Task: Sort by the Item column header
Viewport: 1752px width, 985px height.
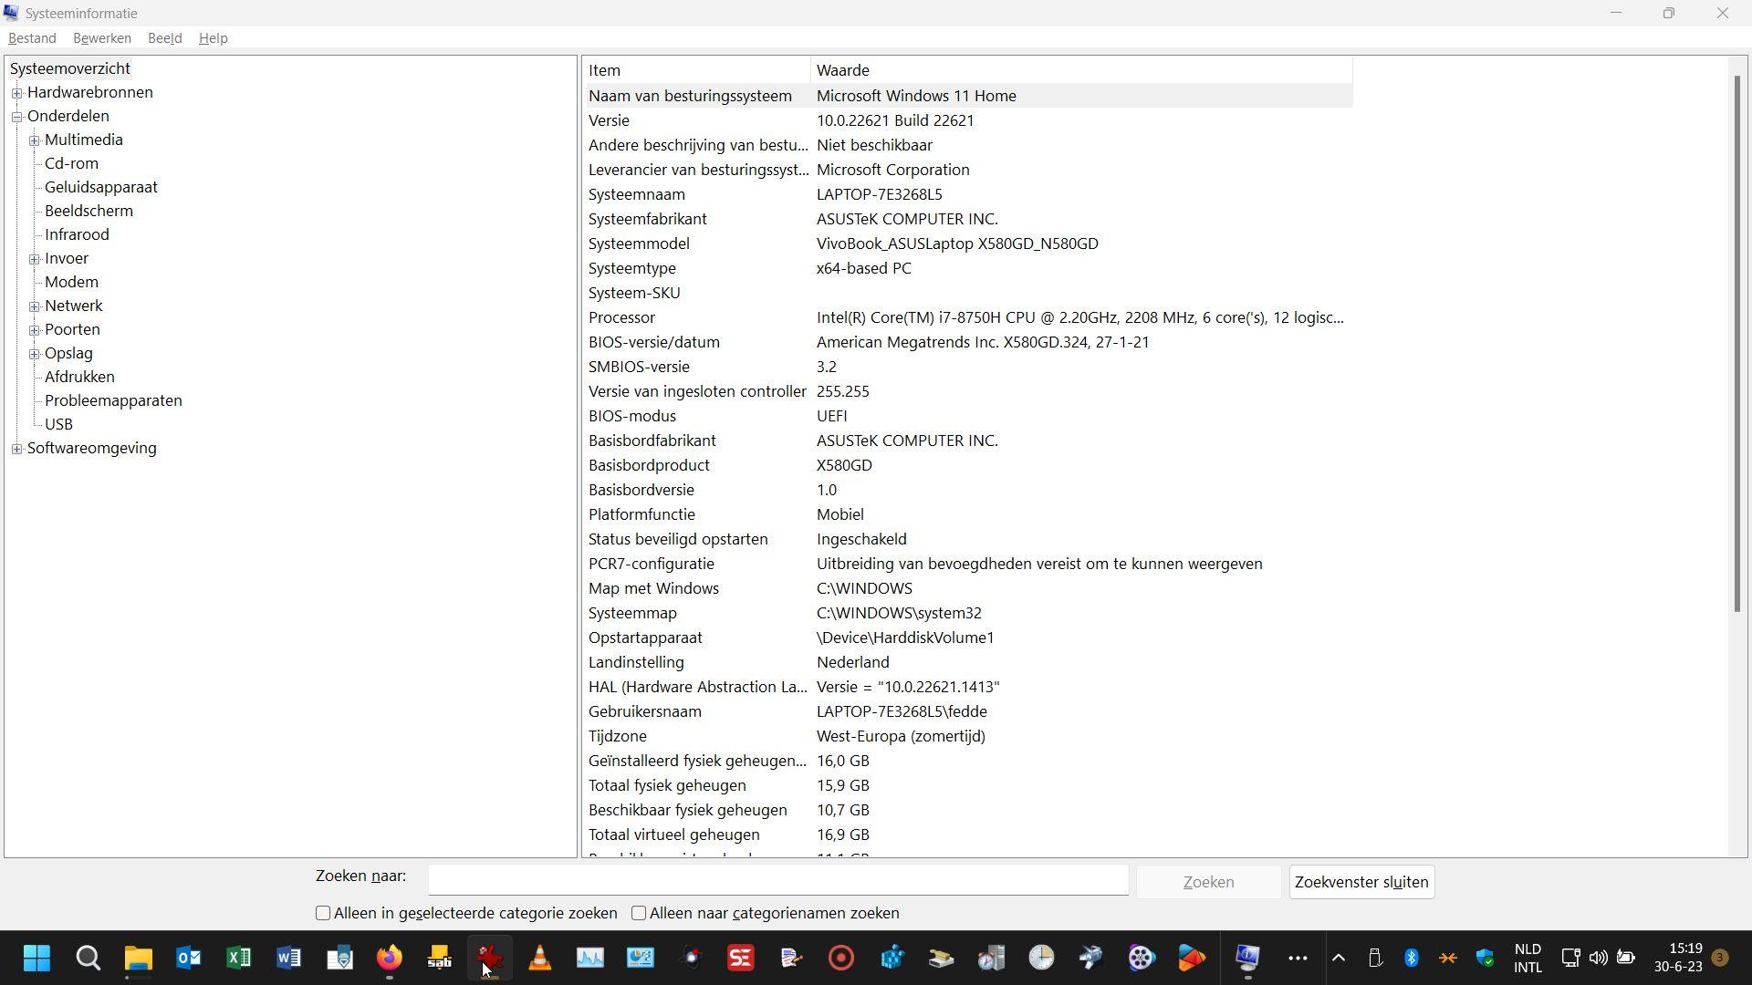Action: (697, 70)
